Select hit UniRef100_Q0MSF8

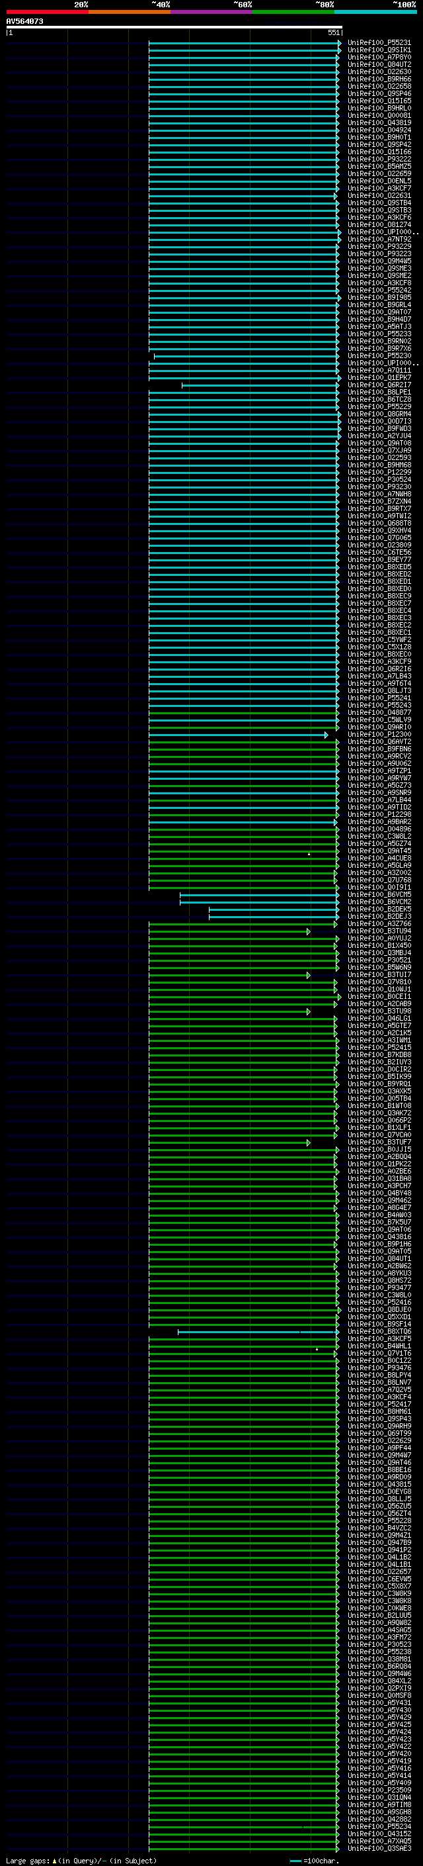tap(379, 1696)
